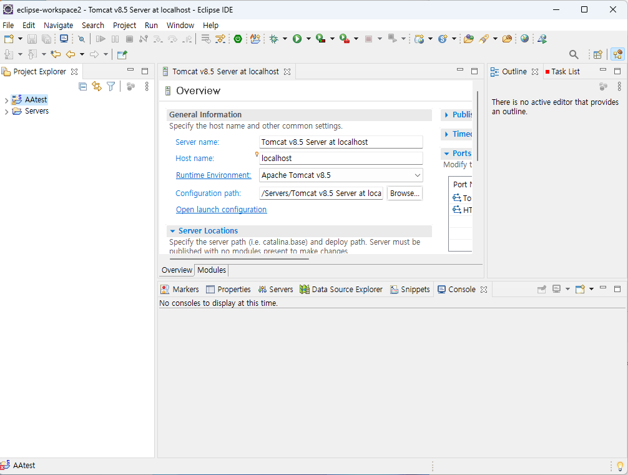This screenshot has height=475, width=628.
Task: Click the New wizard icon in toolbar
Action: [9, 39]
